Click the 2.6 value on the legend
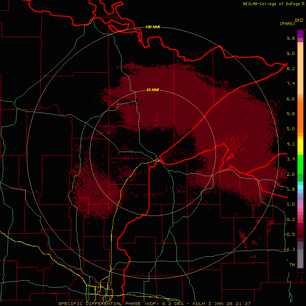Image resolution: width=306 pixels, height=306 pixels. click(291, 174)
